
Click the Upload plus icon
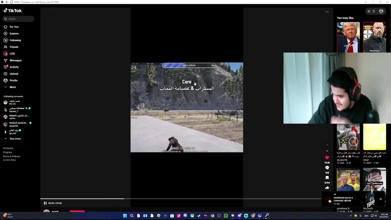(5, 74)
